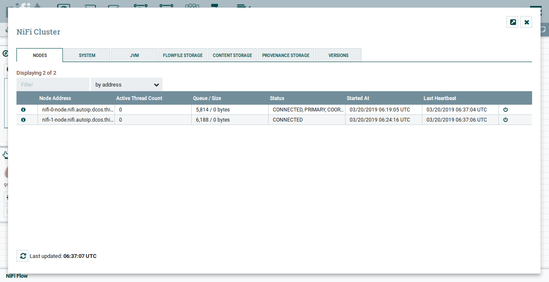Switch to the System tab
This screenshot has width=549, height=282.
[87, 55]
